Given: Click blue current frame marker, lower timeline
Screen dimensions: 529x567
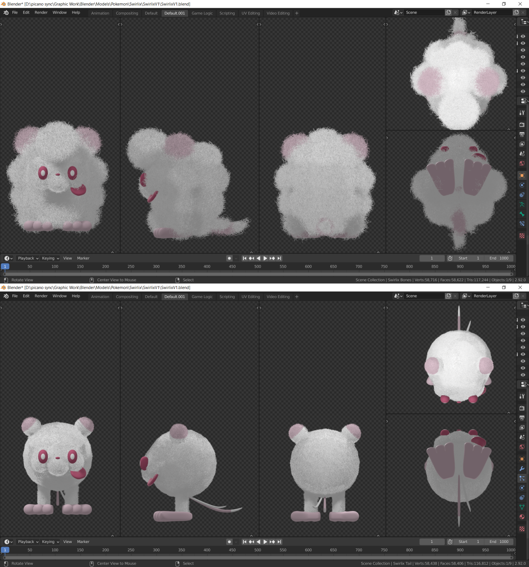Looking at the screenshot, I should (5, 550).
